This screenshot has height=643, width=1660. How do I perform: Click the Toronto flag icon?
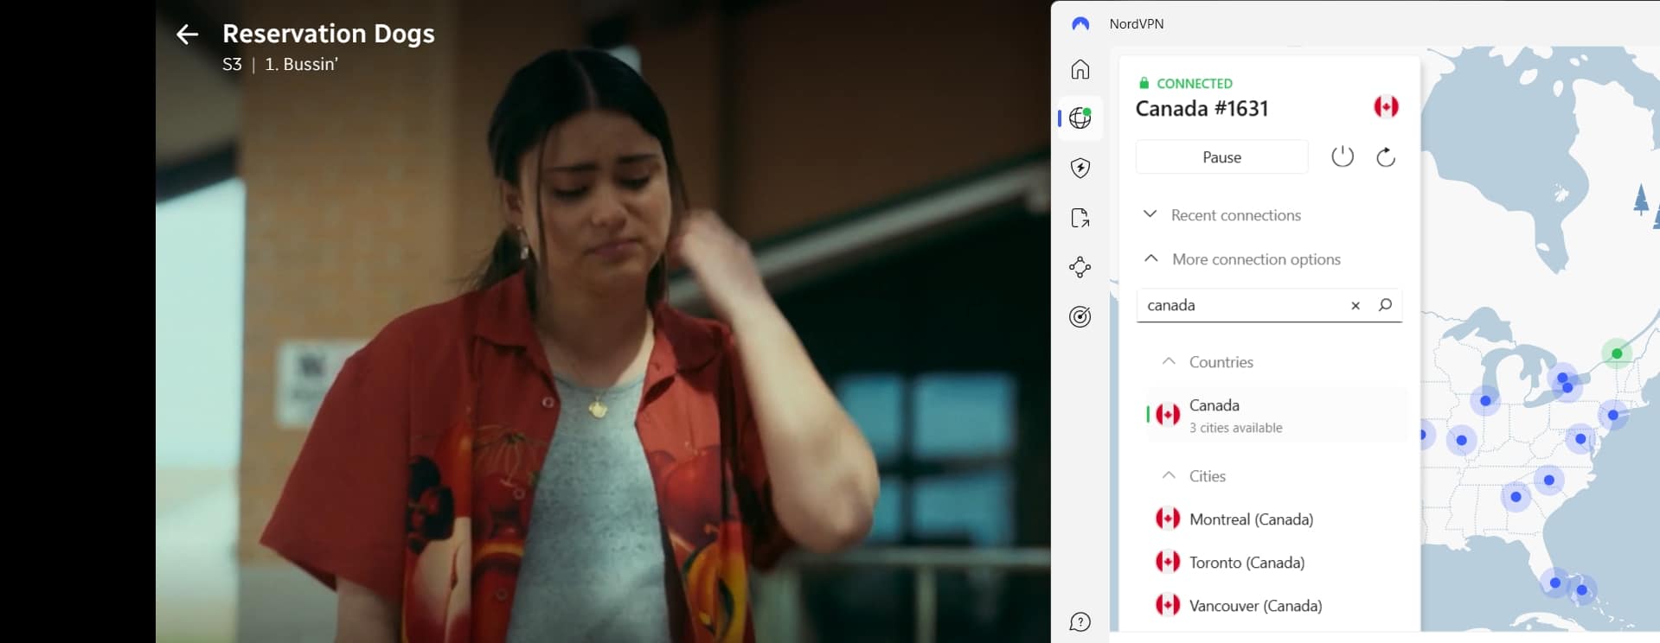[x=1168, y=562]
